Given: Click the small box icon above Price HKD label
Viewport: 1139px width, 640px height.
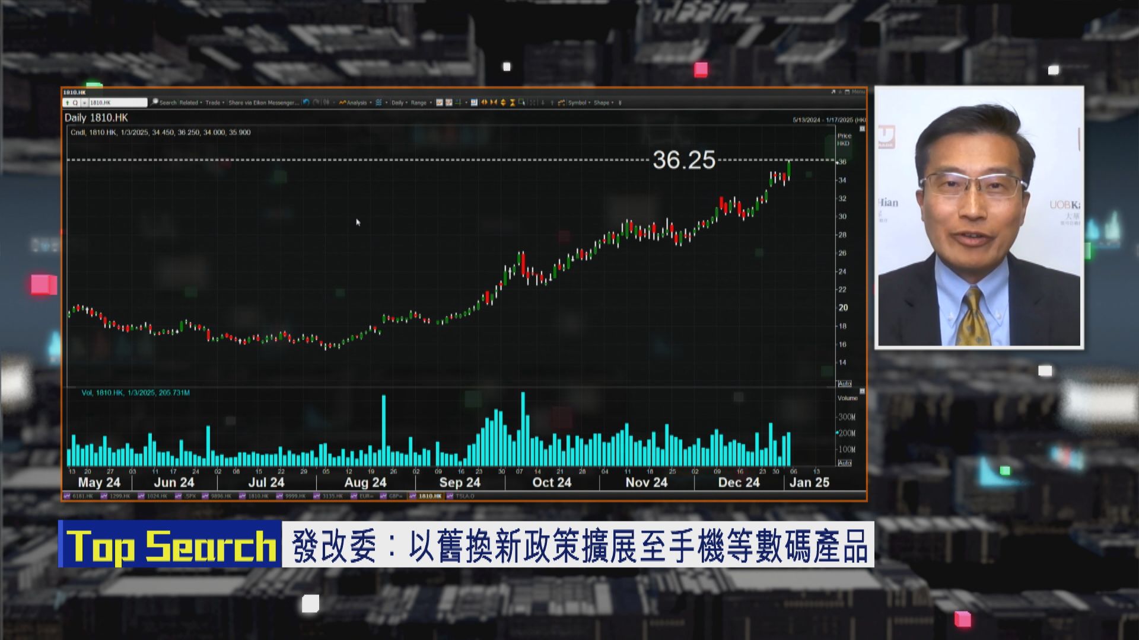Looking at the screenshot, I should pyautogui.click(x=862, y=129).
